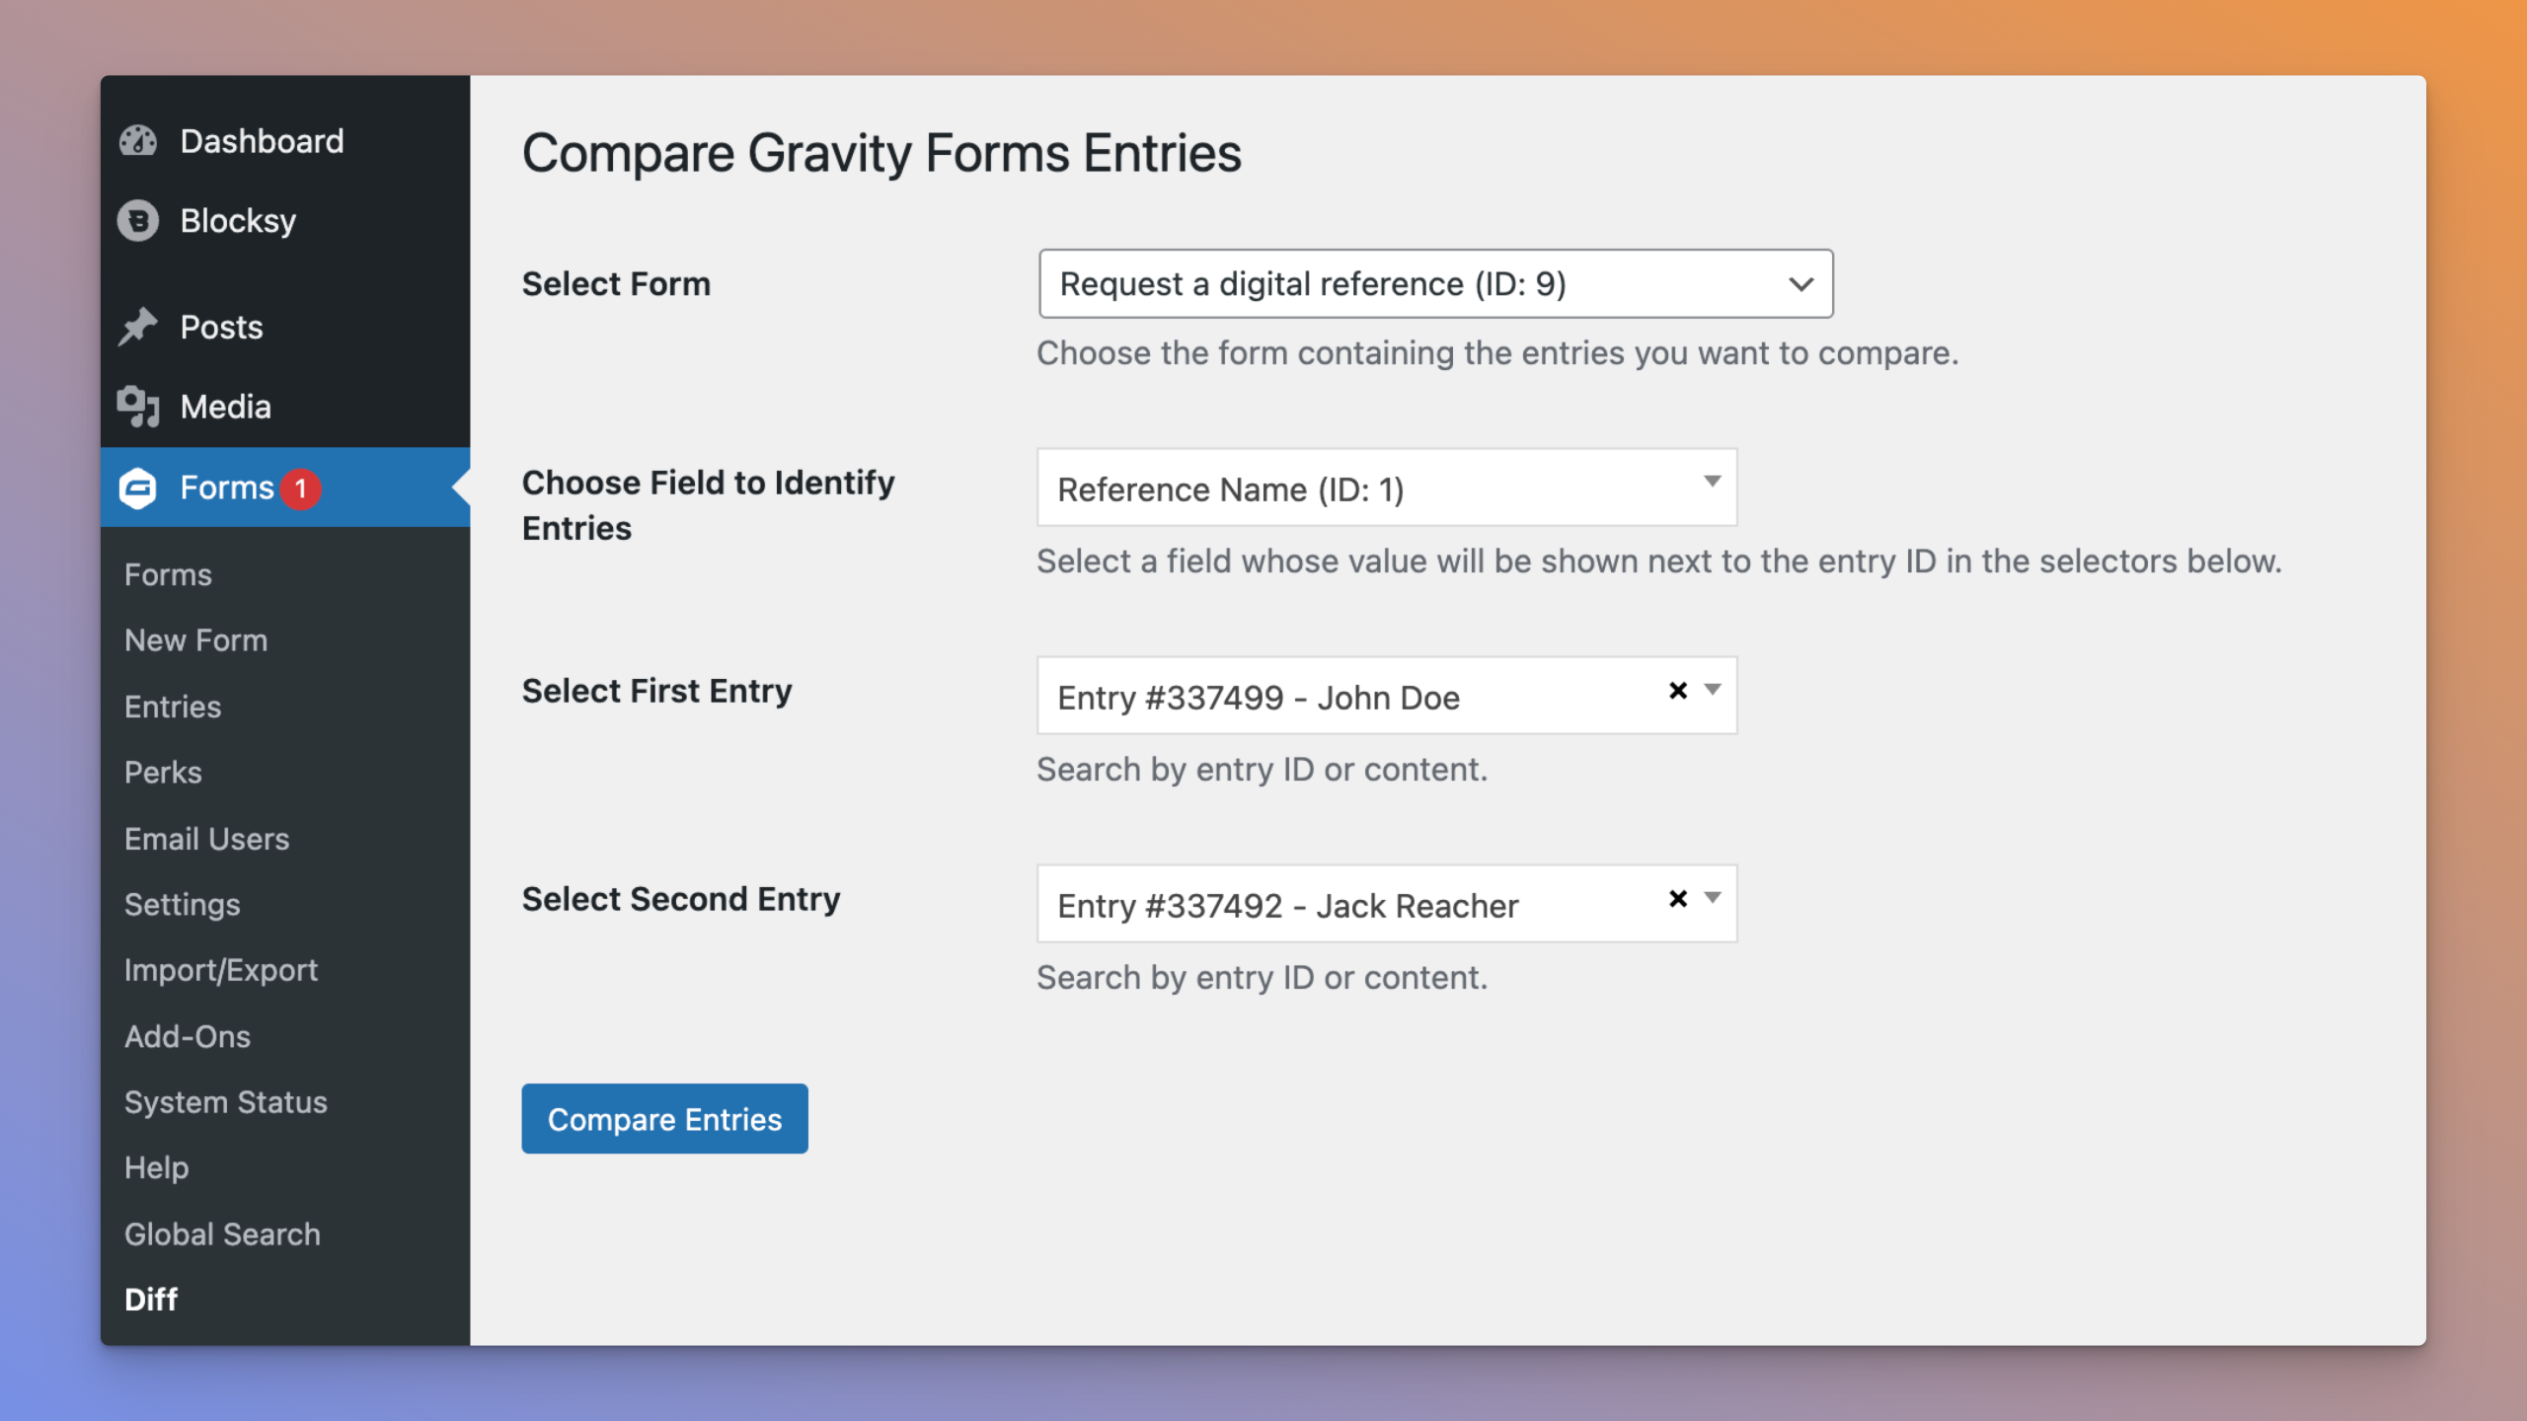
Task: Click the Select Form chevron arrow
Action: click(x=1801, y=284)
